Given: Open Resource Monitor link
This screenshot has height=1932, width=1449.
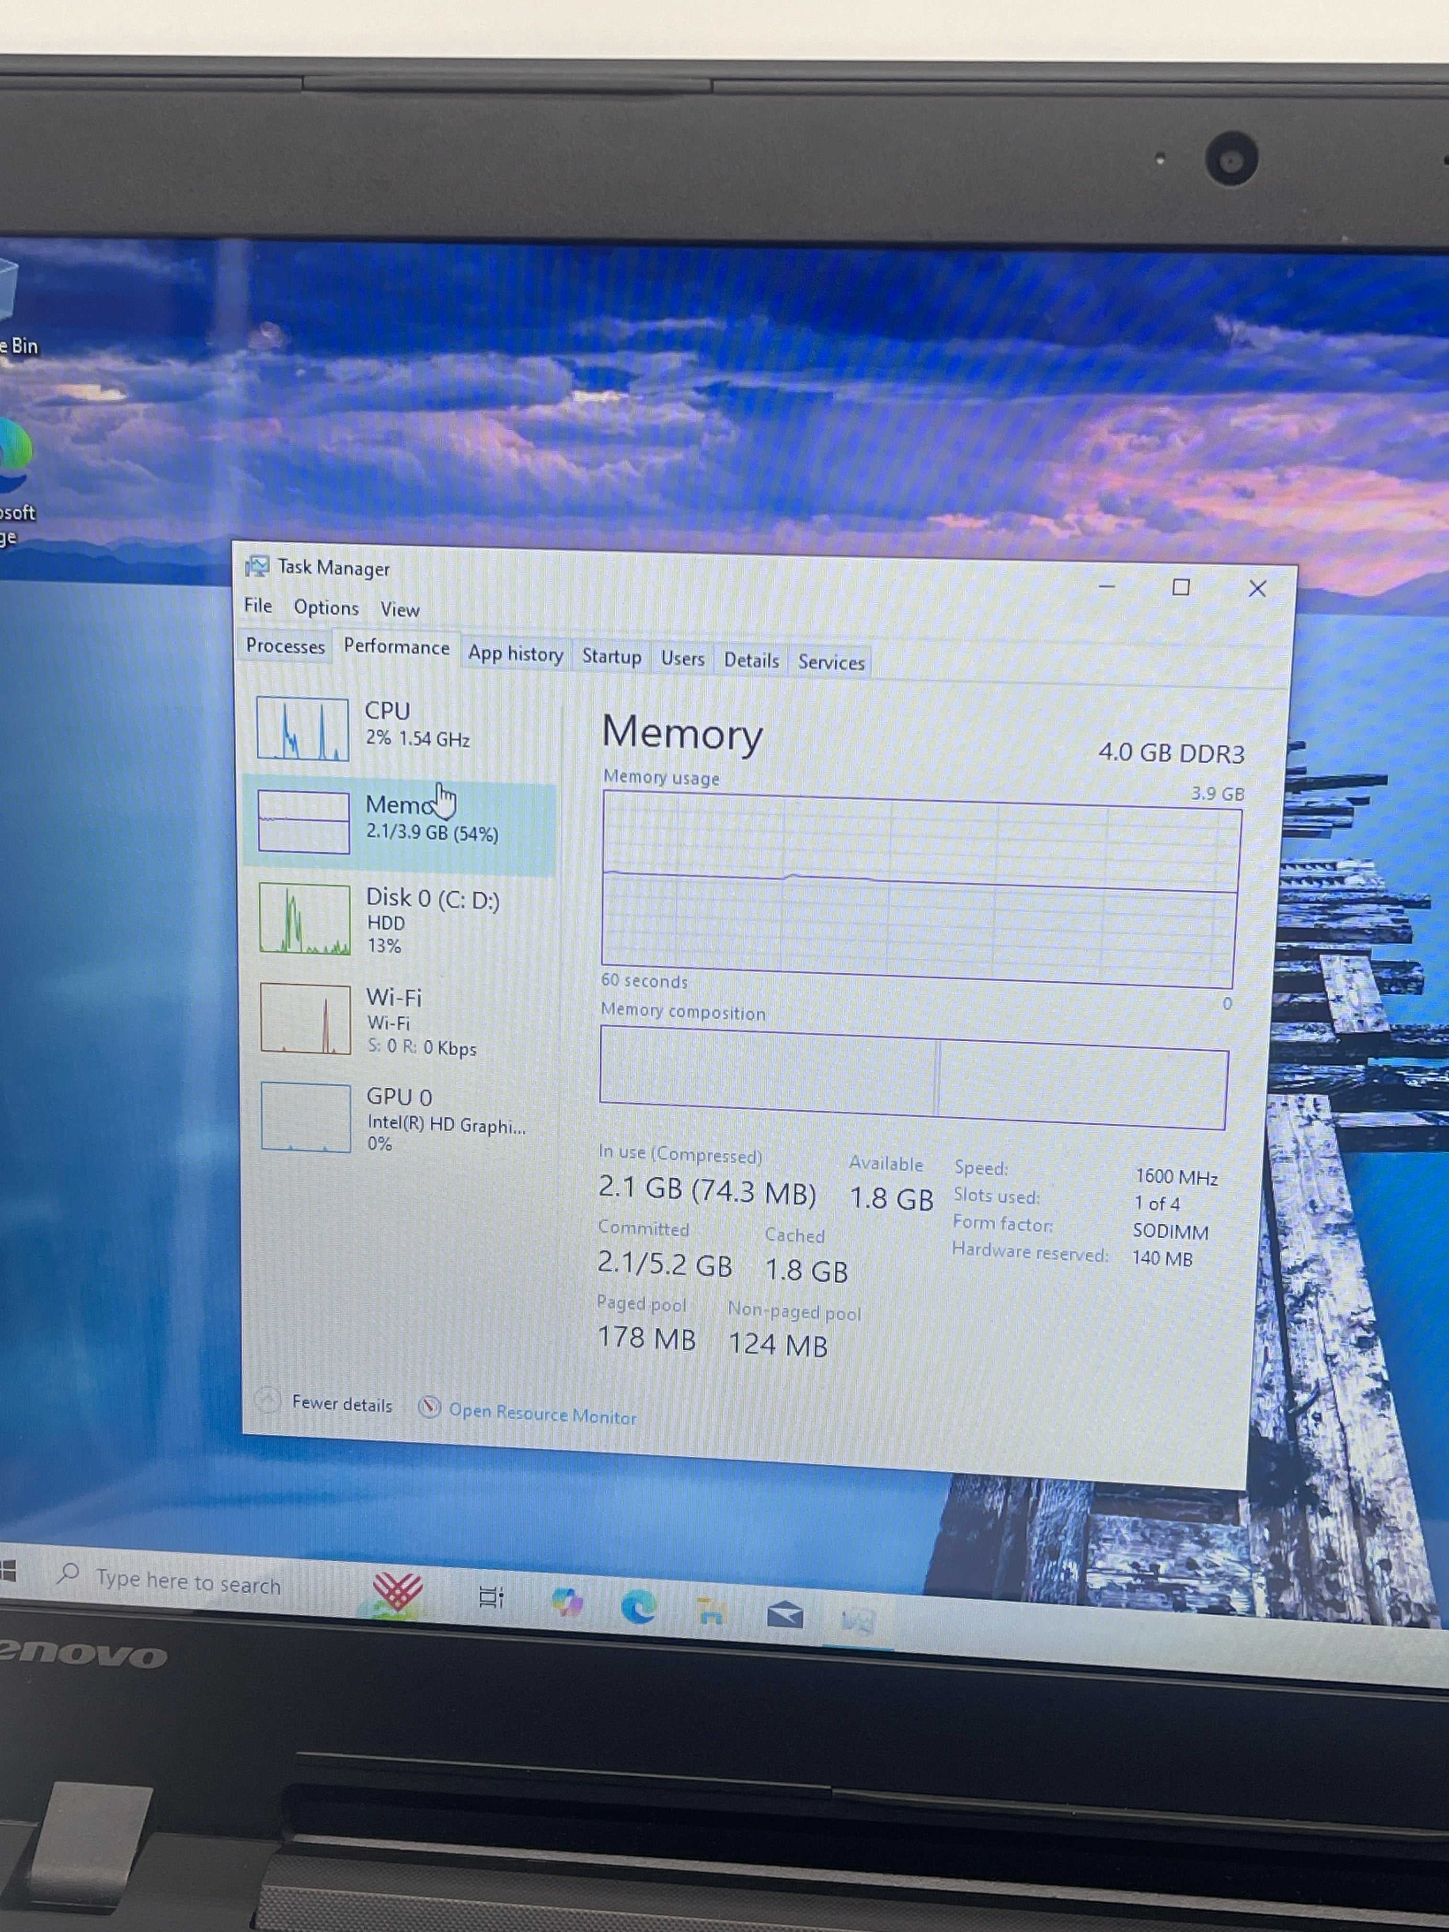Looking at the screenshot, I should pyautogui.click(x=542, y=1413).
